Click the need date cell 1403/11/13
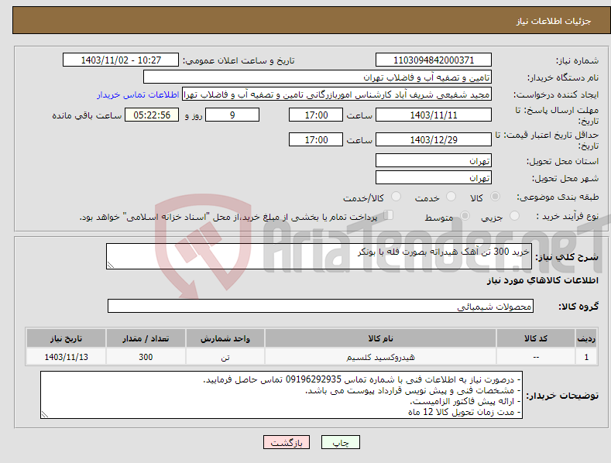The width and height of the screenshot is (611, 463). (x=67, y=357)
